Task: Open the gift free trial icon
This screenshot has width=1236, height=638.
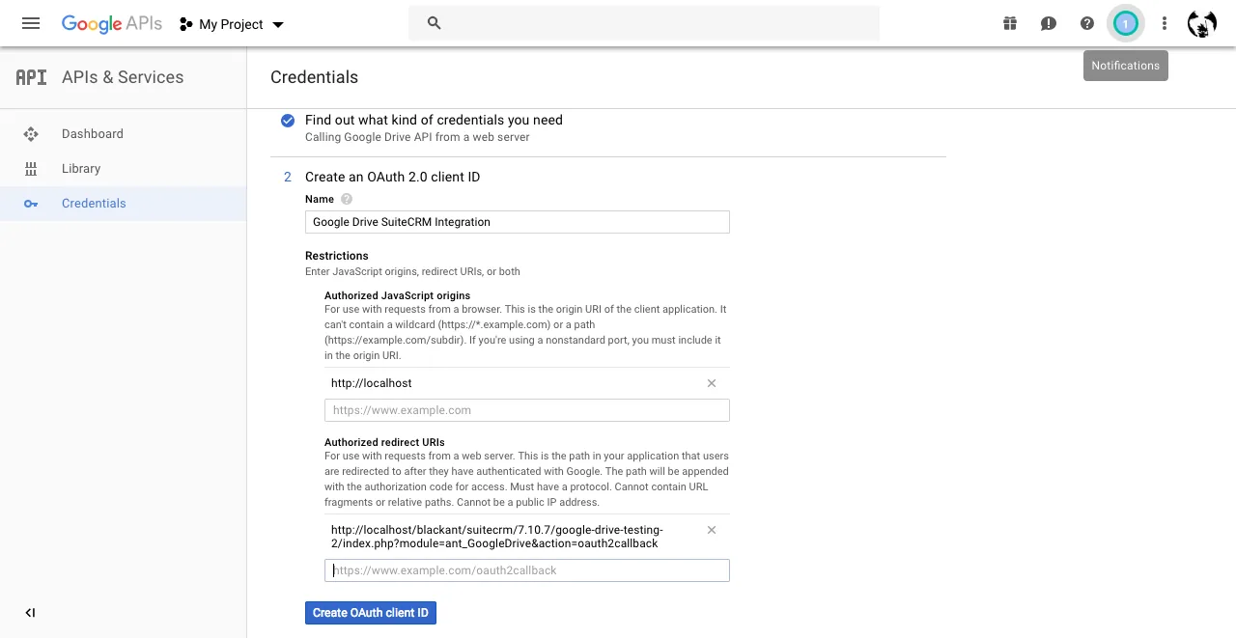Action: (x=1010, y=23)
